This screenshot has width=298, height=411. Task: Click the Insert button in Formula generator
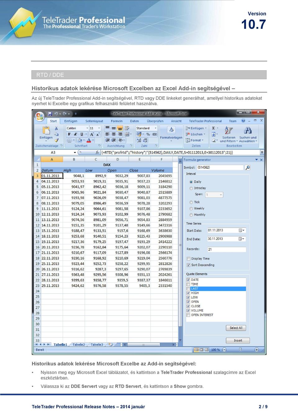238,341
